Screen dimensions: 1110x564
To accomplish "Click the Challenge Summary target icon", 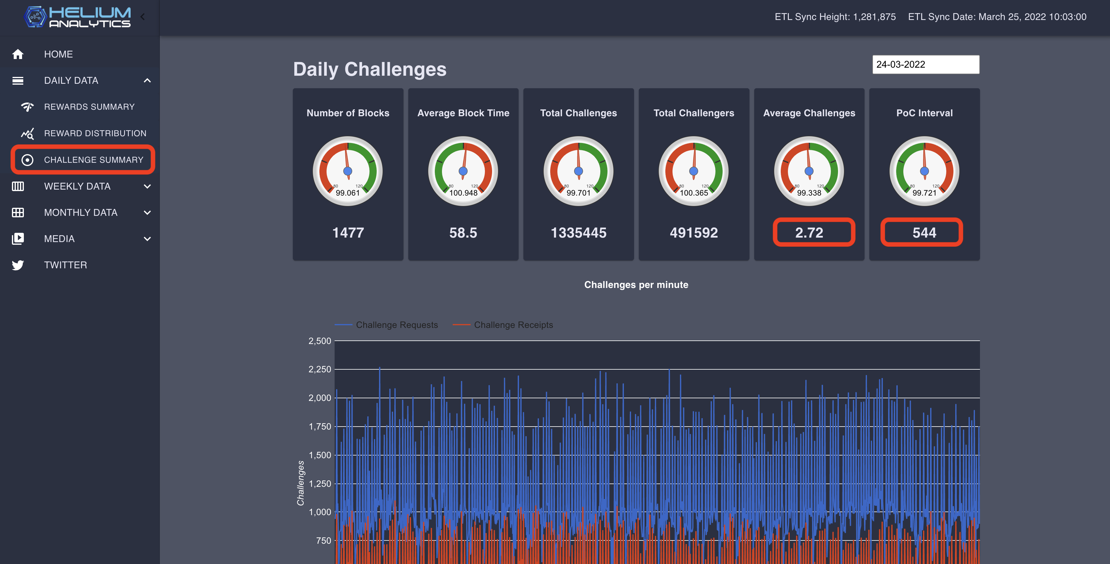I will [x=27, y=160].
